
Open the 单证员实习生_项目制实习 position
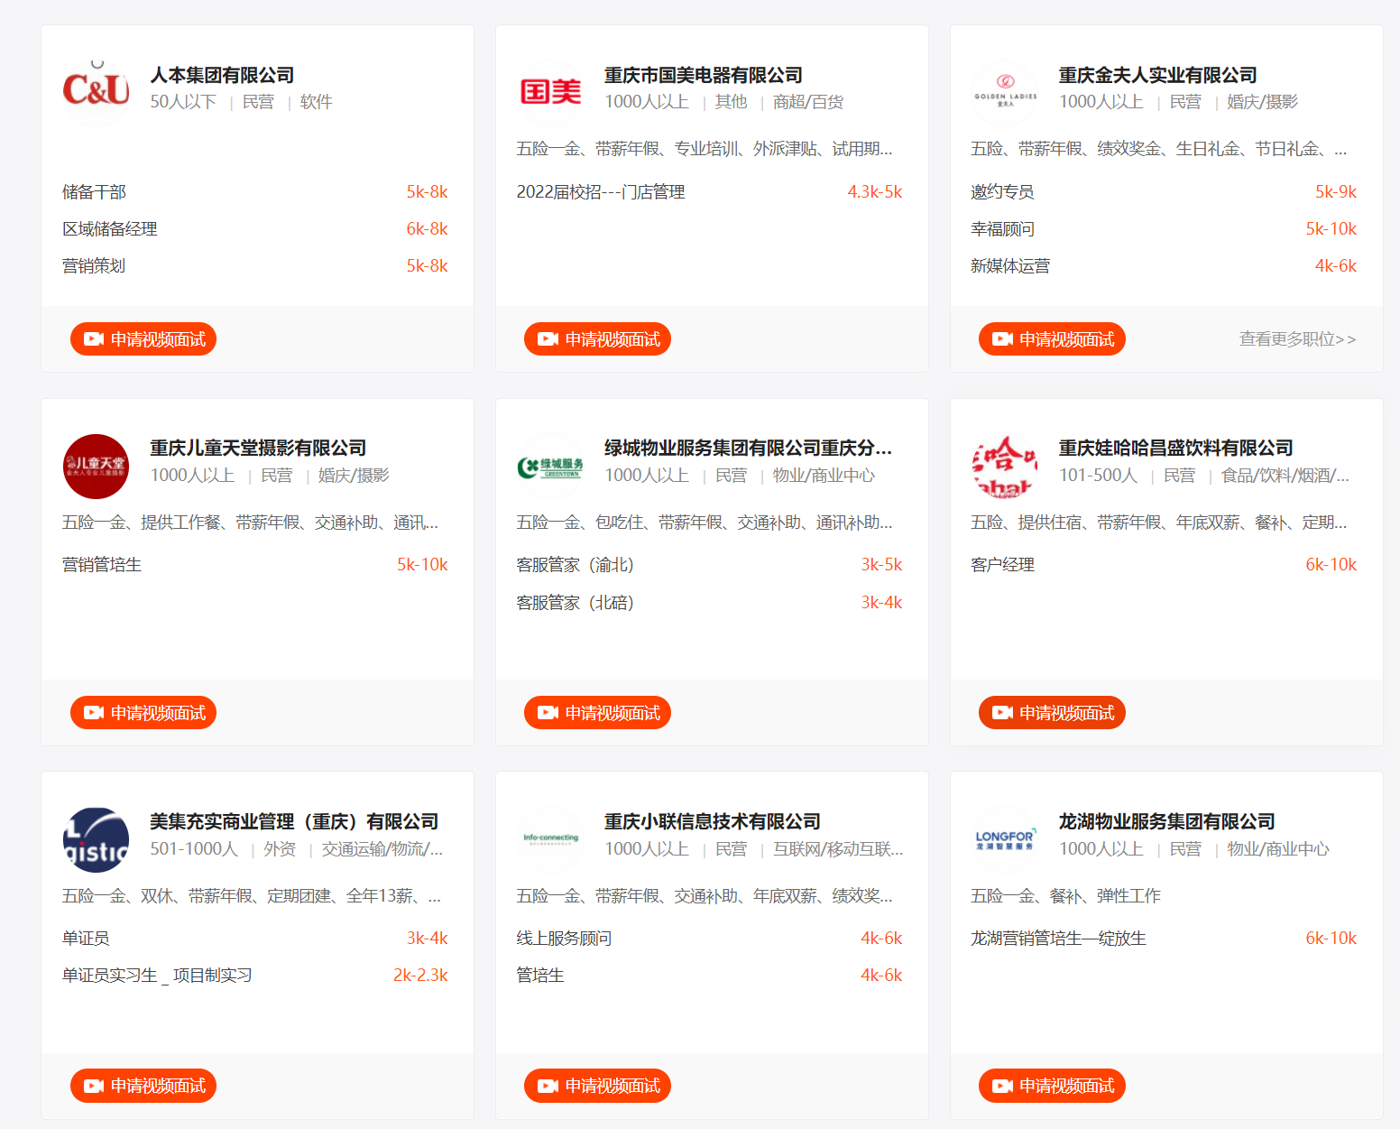[x=157, y=976]
